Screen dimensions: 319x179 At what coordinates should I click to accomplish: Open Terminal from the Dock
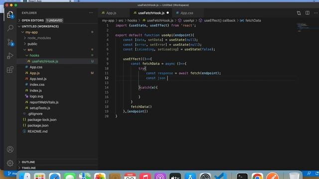click(x=242, y=176)
